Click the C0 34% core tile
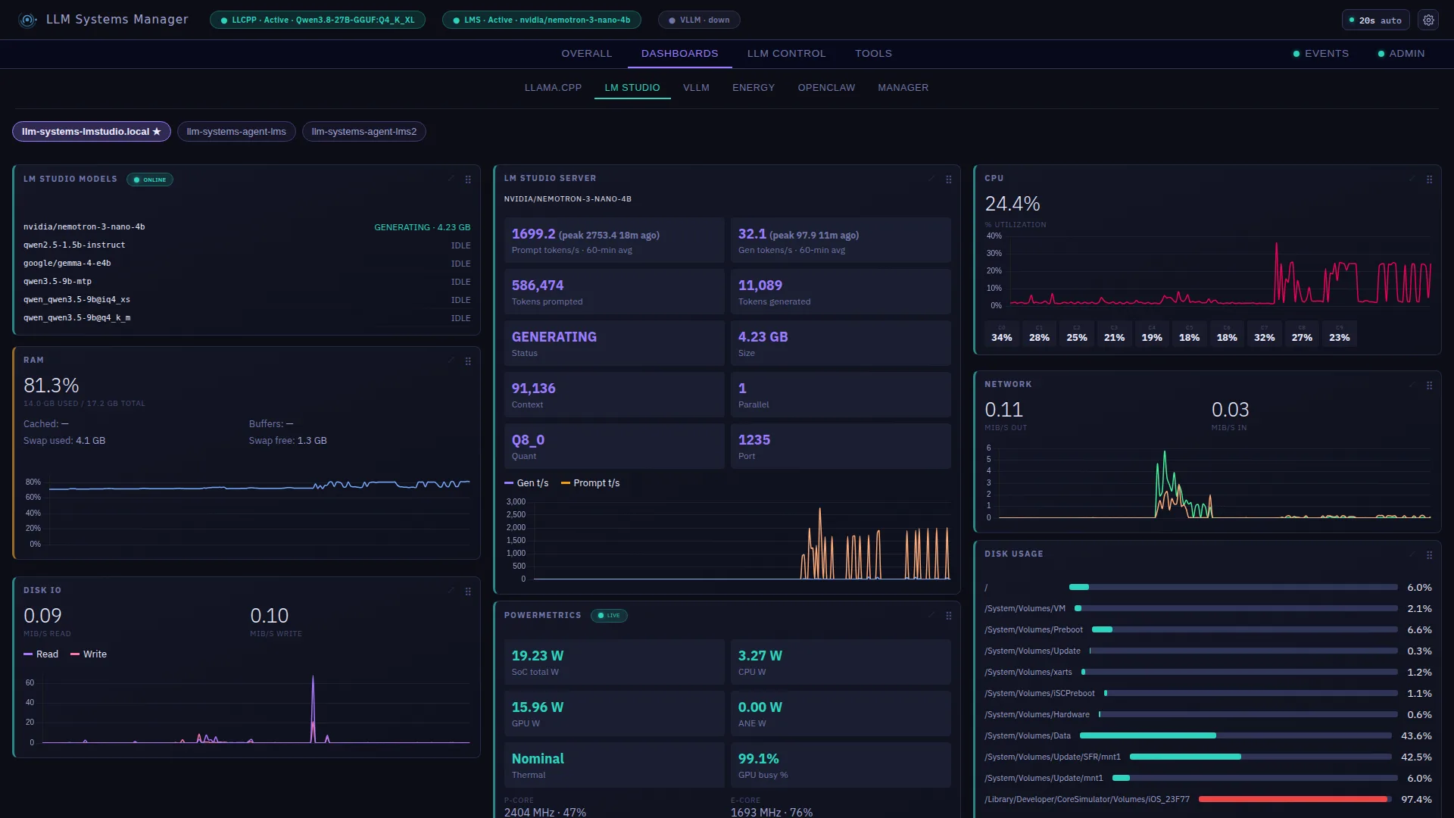This screenshot has height=818, width=1454. coord(1002,333)
